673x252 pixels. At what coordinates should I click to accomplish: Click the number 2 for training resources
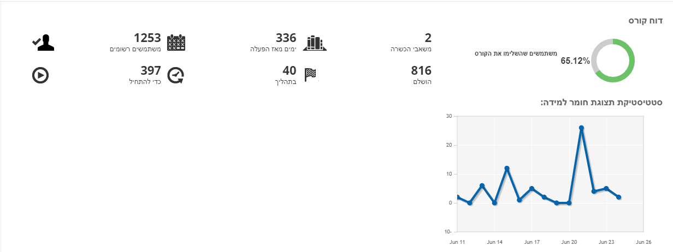click(428, 38)
